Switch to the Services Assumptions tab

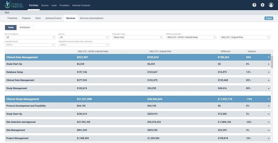coord(91,18)
